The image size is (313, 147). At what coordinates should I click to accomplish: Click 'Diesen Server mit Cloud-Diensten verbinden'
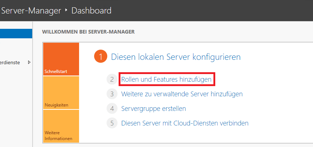[185, 123]
